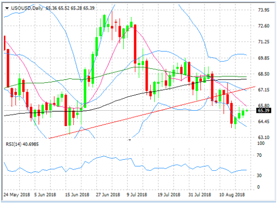Viewport: 278px width, 205px height.
Task: Select the OHLC values 65.36 65.52 65.28 65.39
Action: (x=70, y=8)
